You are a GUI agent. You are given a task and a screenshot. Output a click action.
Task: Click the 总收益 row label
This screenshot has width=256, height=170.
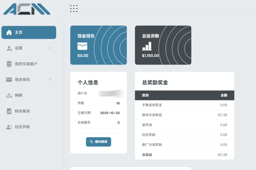tap(147, 155)
